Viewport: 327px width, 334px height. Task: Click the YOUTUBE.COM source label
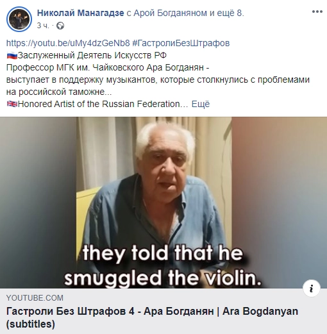tap(35, 297)
